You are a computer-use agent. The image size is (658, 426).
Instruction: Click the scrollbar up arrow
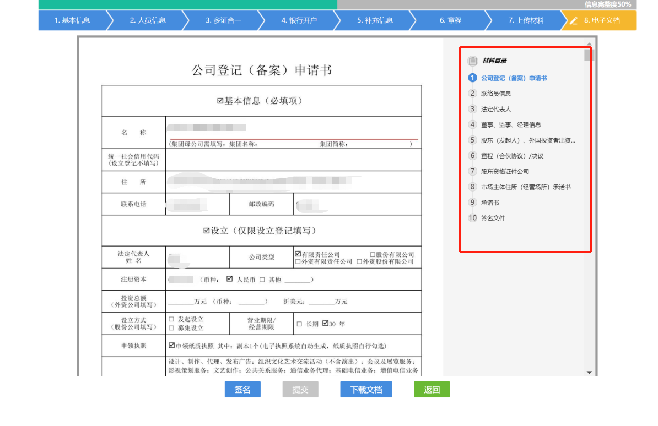pyautogui.click(x=589, y=43)
